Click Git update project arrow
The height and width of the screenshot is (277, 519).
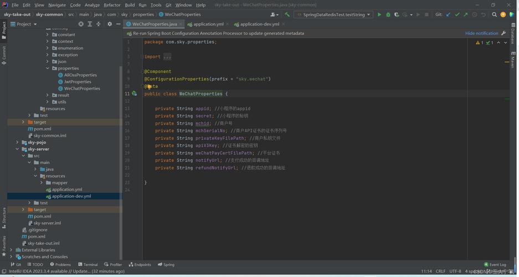[x=448, y=14]
